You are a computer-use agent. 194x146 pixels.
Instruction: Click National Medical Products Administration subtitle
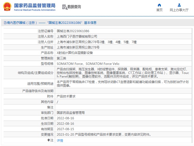tap(35, 10)
